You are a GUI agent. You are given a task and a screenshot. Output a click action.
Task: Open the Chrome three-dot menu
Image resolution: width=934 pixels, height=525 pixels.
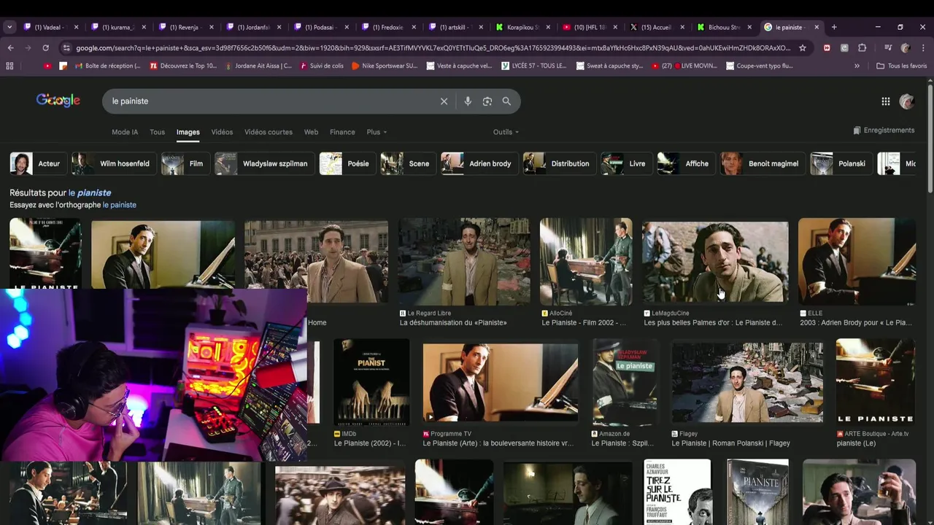923,48
